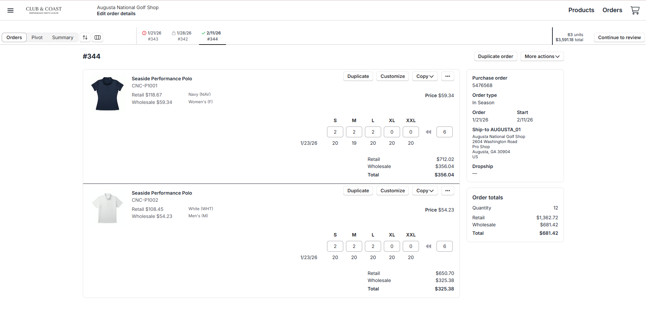Click size M quantity field for navy polo

[354, 132]
